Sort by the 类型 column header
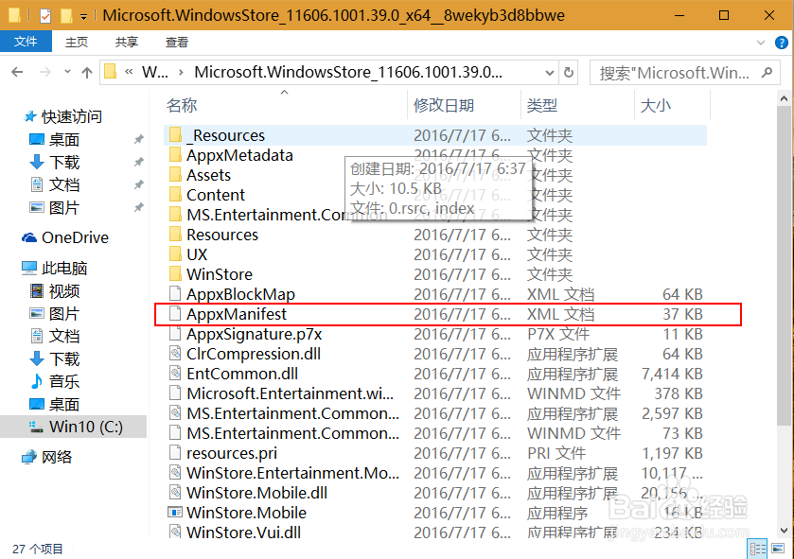 coord(542,105)
